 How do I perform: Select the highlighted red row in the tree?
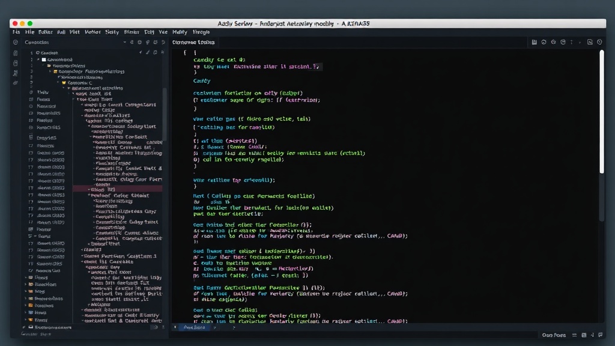point(118,189)
